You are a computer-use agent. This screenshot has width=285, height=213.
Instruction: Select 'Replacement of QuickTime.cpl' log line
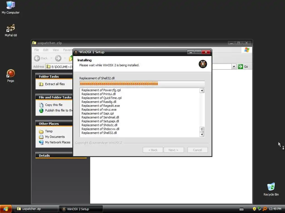101,98
